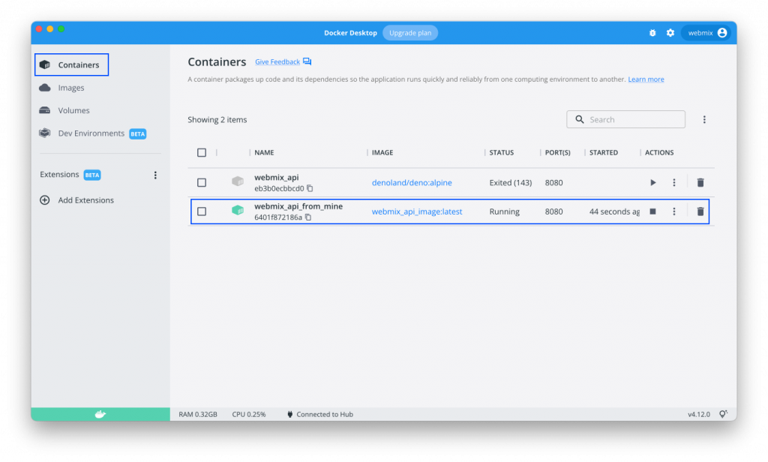The height and width of the screenshot is (462, 768).
Task: Sort by the PORT(S) column header
Action: [558, 152]
